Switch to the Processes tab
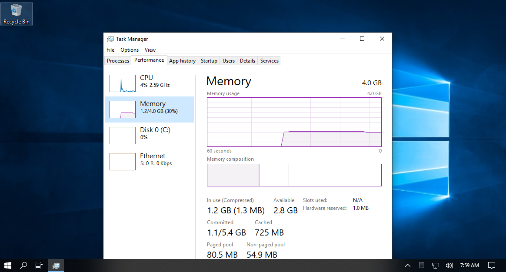This screenshot has width=506, height=272. pyautogui.click(x=118, y=61)
